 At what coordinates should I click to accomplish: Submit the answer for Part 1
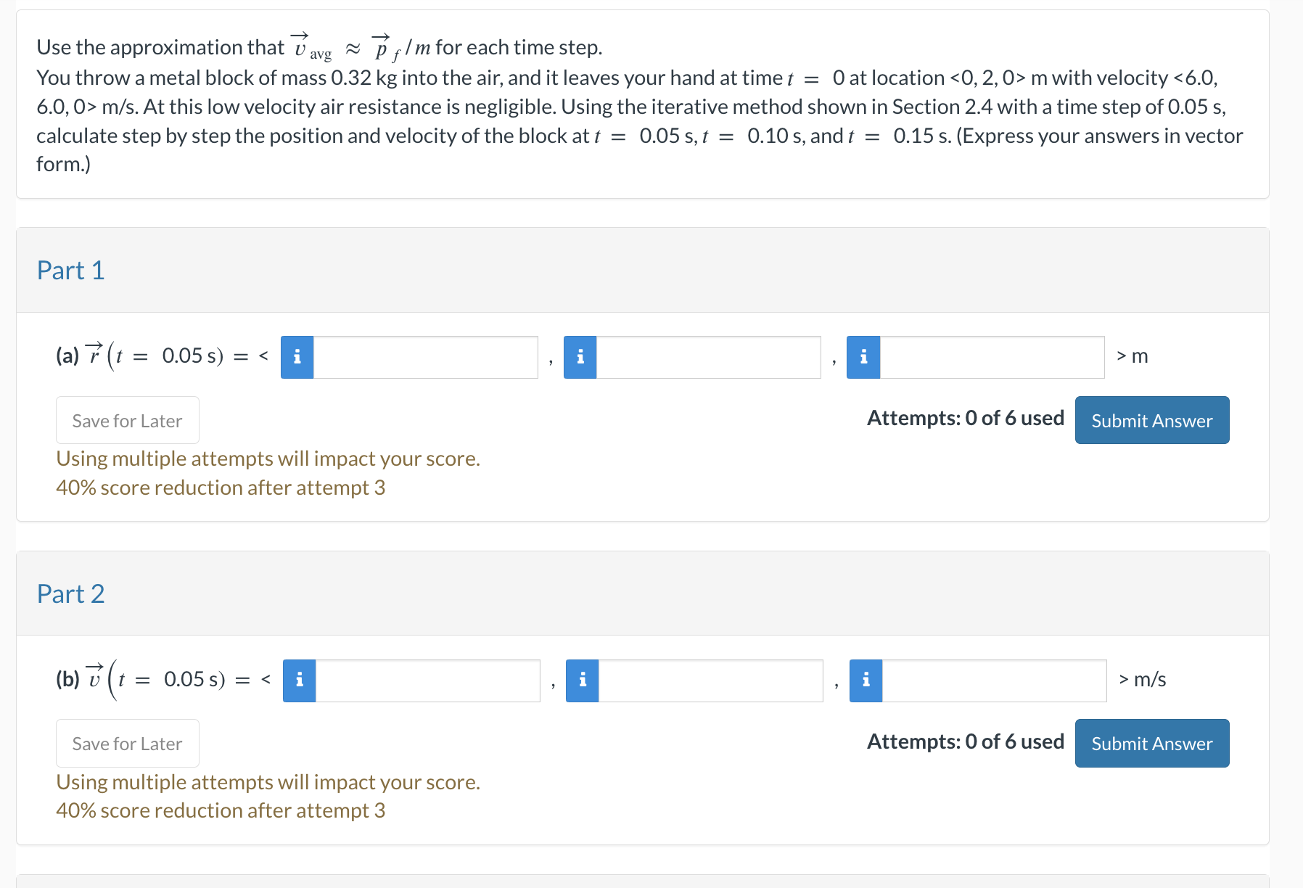[1151, 419]
